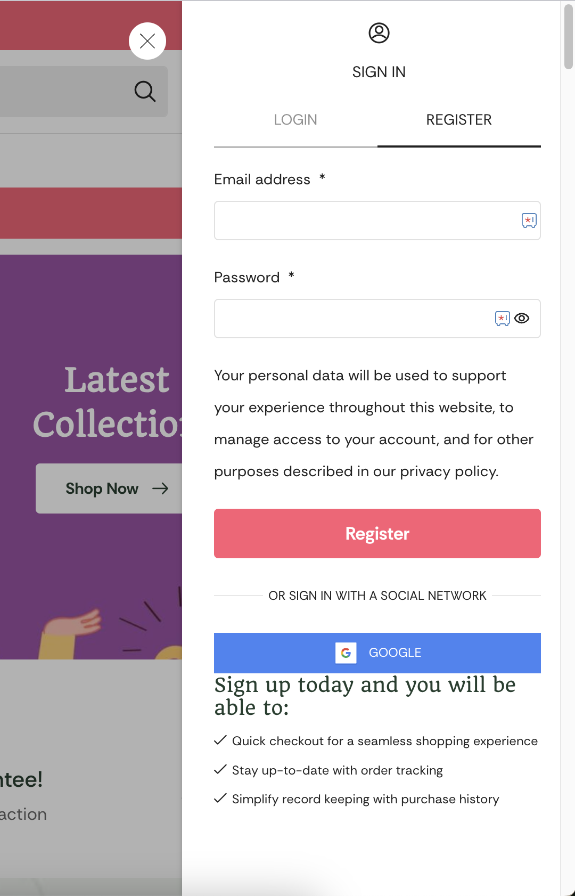The width and height of the screenshot is (575, 896).
Task: Focus the Password input field
Action: pyautogui.click(x=377, y=319)
